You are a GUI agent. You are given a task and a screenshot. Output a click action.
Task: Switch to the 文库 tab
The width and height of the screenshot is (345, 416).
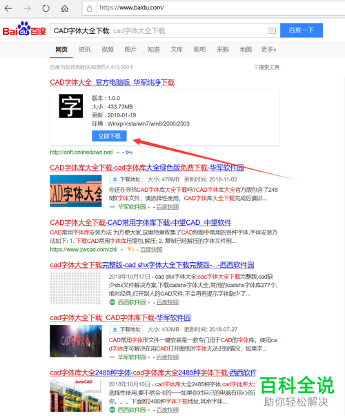[177, 50]
